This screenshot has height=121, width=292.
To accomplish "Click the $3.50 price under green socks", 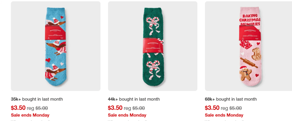I will tap(115, 108).
